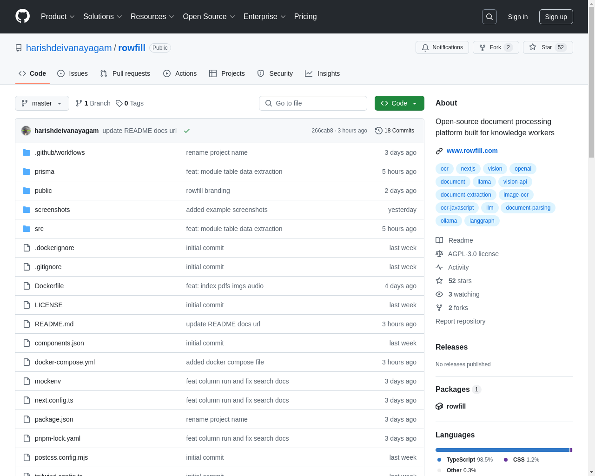
Task: Click the document-extraction topic tag
Action: tap(466, 195)
